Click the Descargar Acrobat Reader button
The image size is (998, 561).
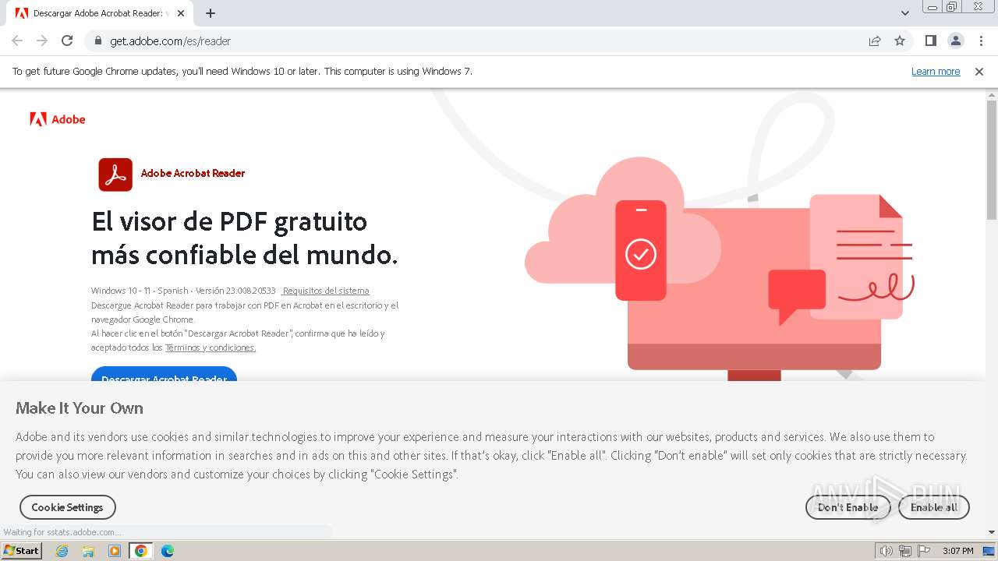coord(164,374)
